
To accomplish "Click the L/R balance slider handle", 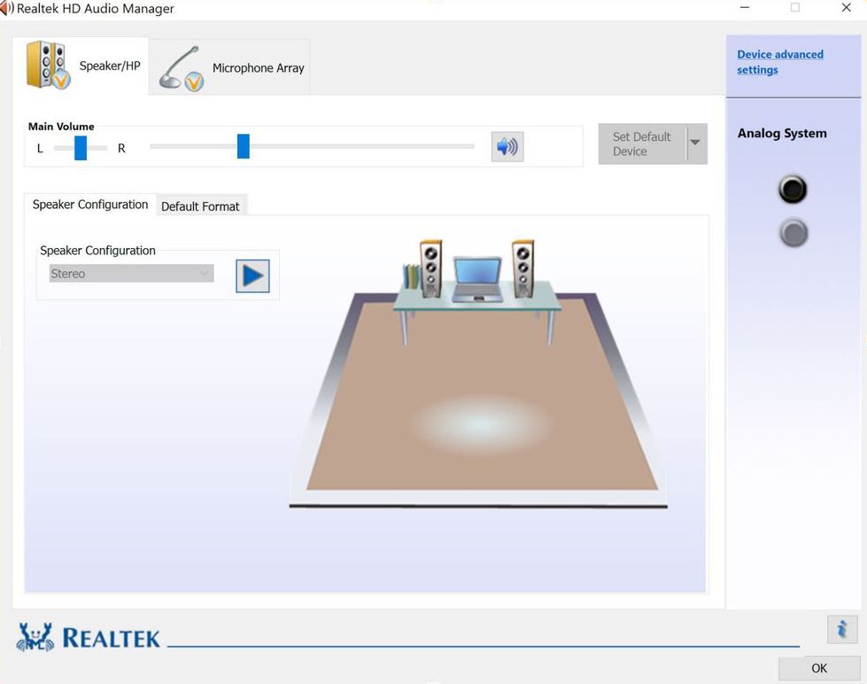I will (x=81, y=148).
